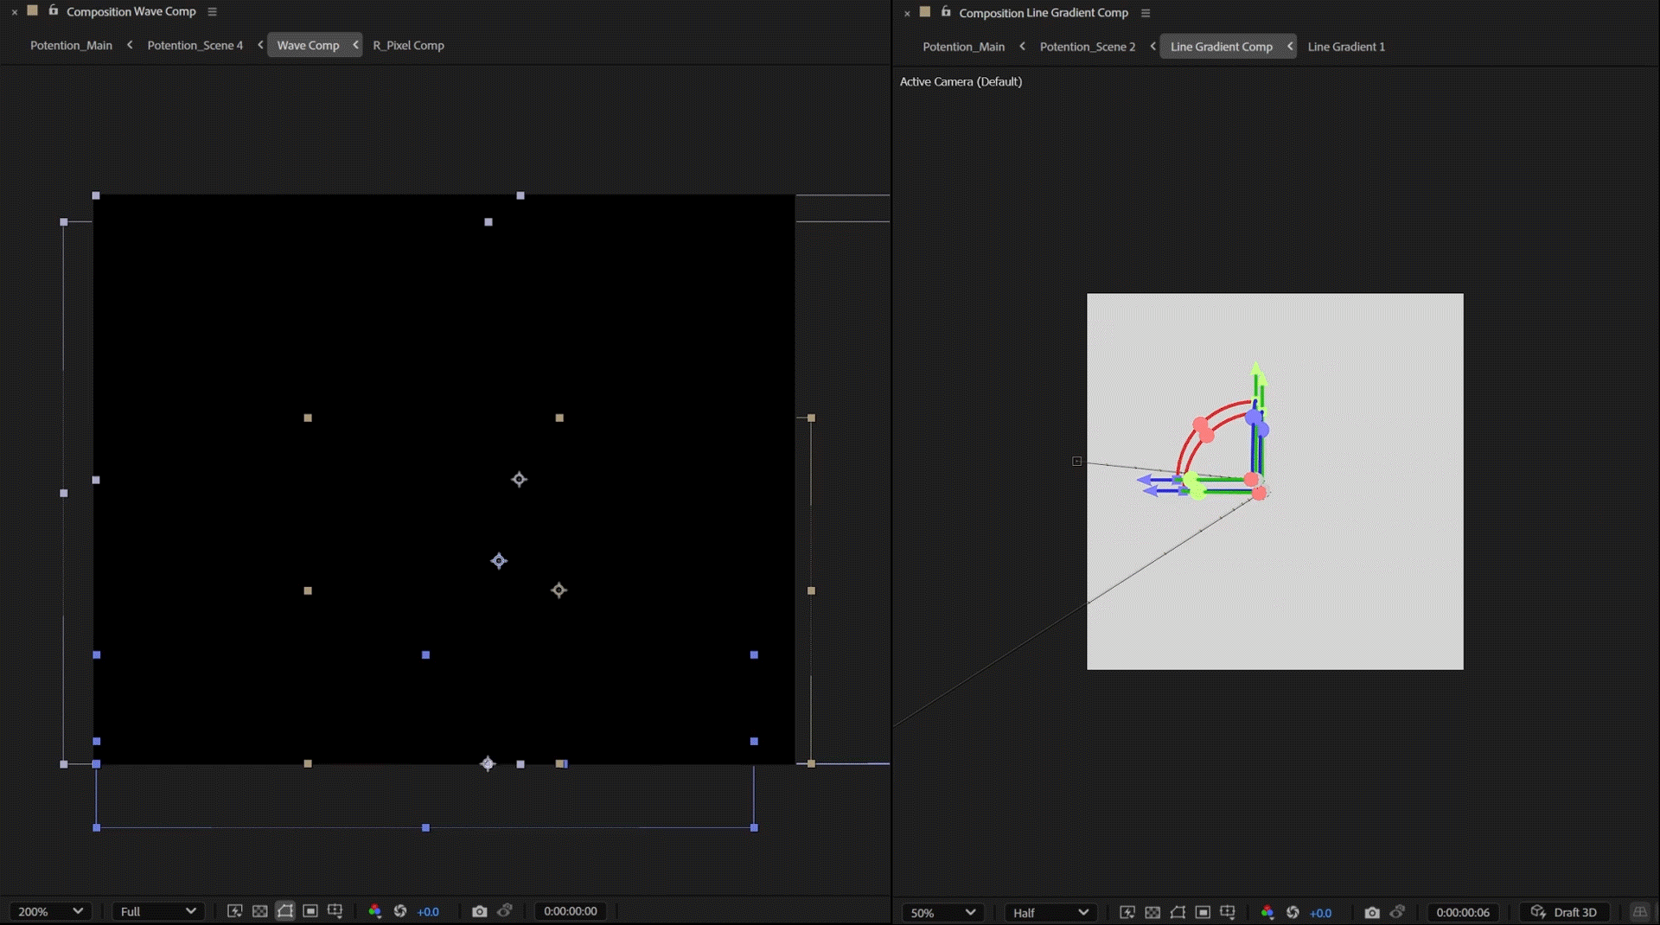Click Region of Interest icon in Line Gradient viewer
Screen dimensions: 1660x925
coord(1203,913)
